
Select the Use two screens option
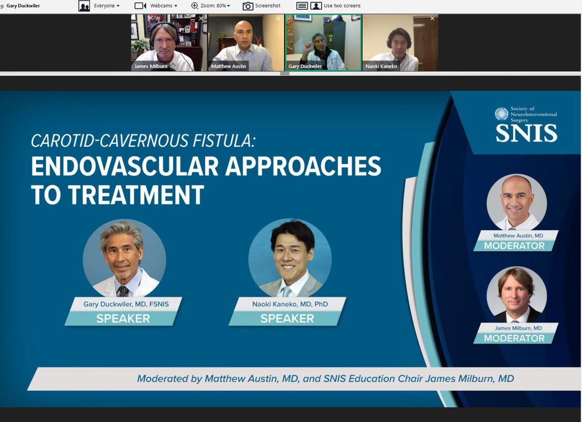coord(342,6)
